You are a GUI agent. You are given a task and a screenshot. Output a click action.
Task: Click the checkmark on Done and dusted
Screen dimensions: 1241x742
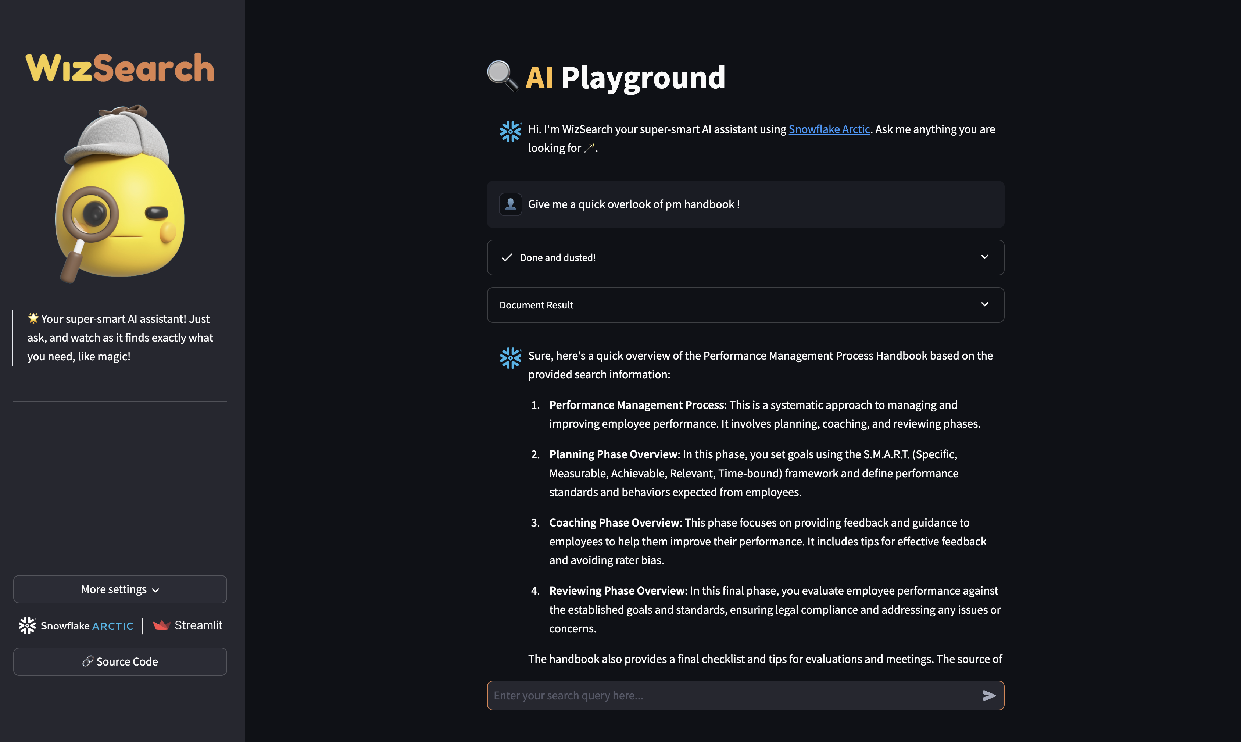[x=507, y=257]
